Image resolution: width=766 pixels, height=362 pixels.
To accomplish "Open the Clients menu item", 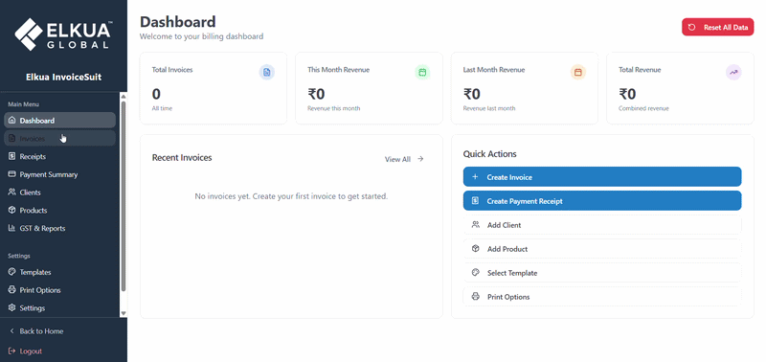I will point(59,192).
